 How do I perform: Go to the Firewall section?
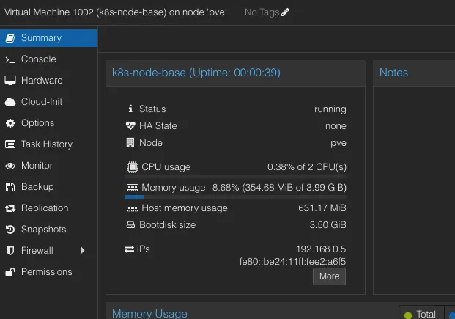click(x=37, y=251)
